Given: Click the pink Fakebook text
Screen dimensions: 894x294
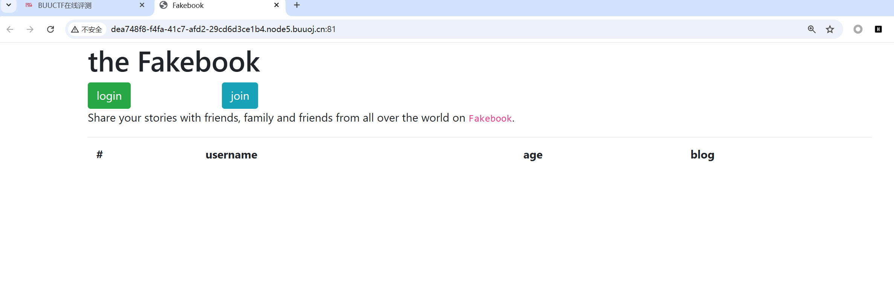Looking at the screenshot, I should click(x=490, y=119).
